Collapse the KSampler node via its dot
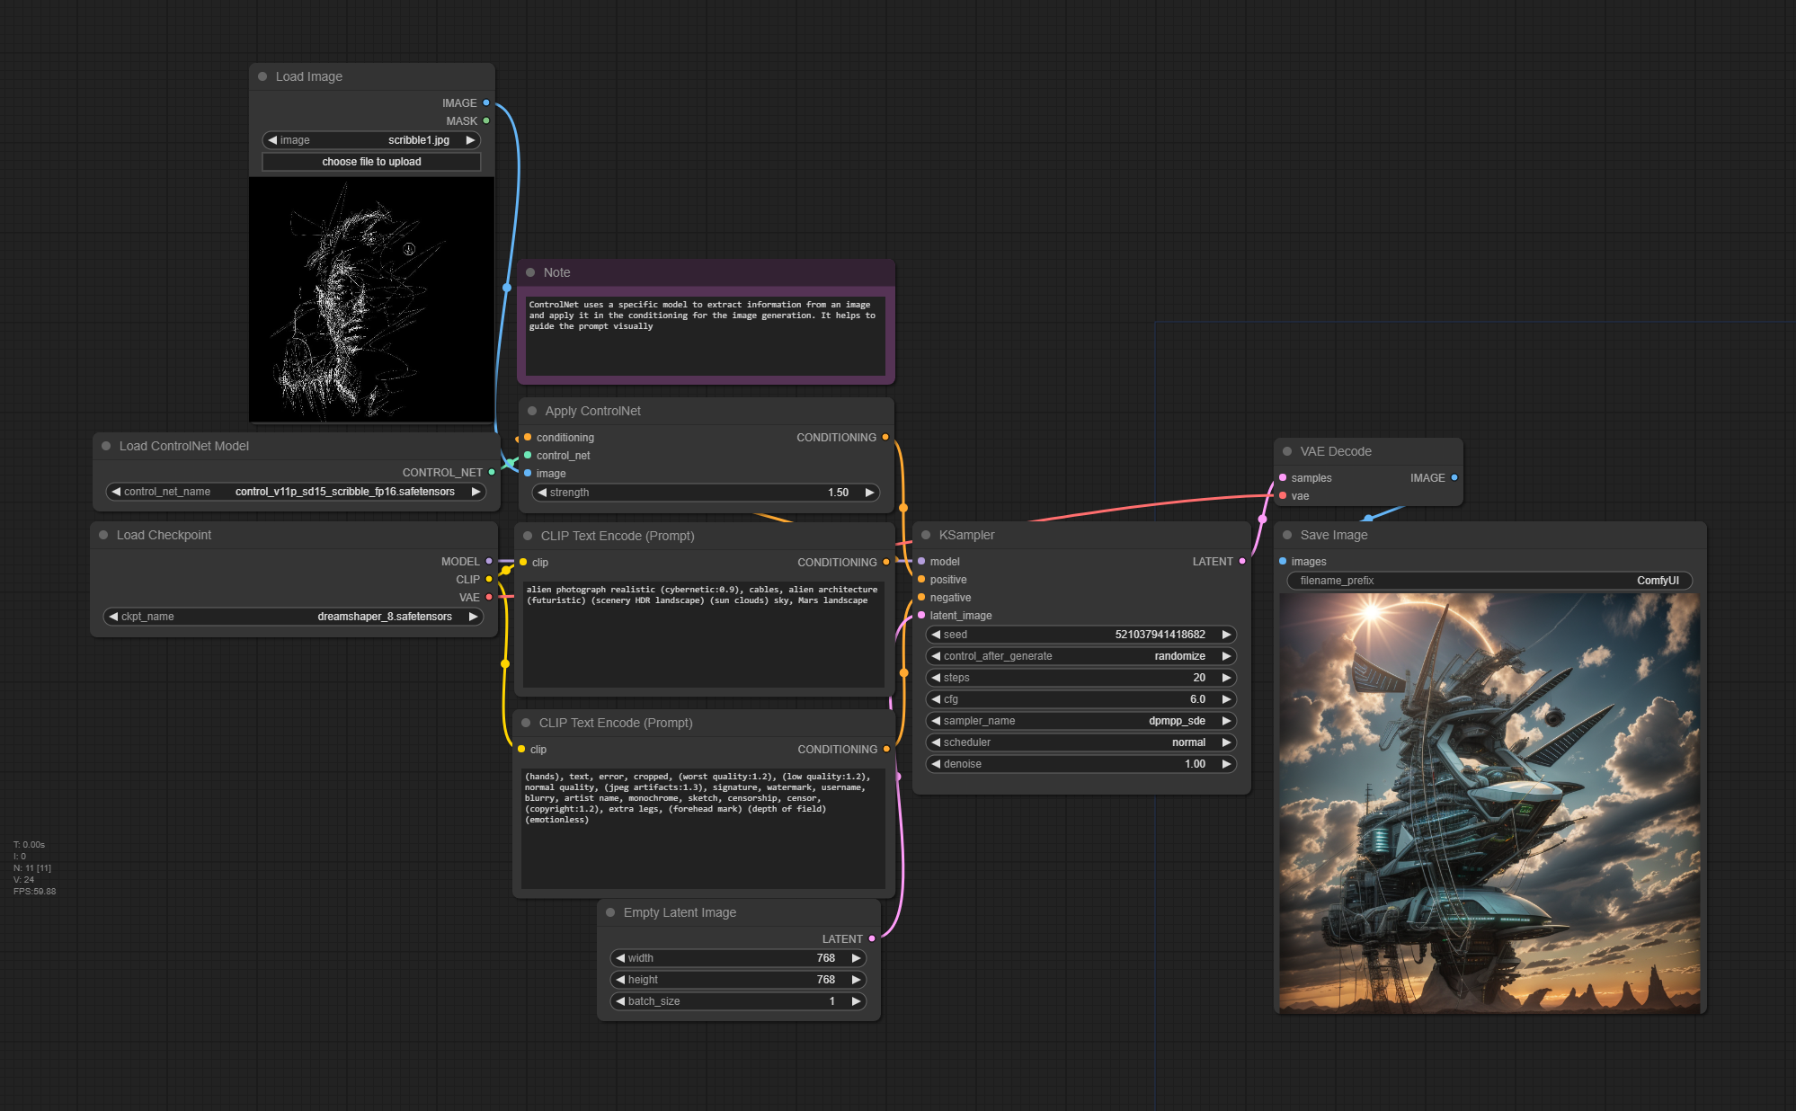 tap(925, 535)
